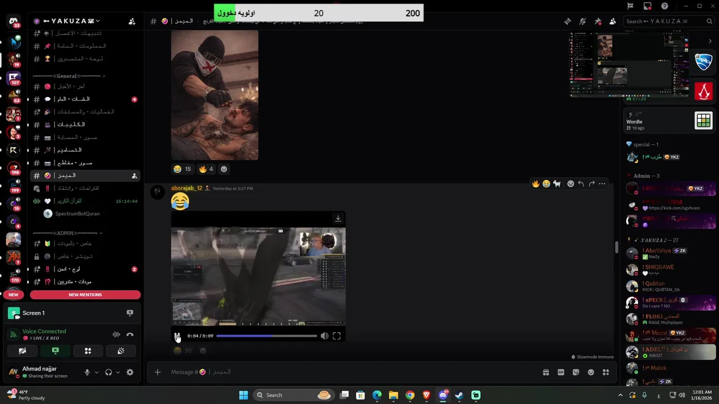Reply to aborajab_12 message arrow icon

coord(581,183)
